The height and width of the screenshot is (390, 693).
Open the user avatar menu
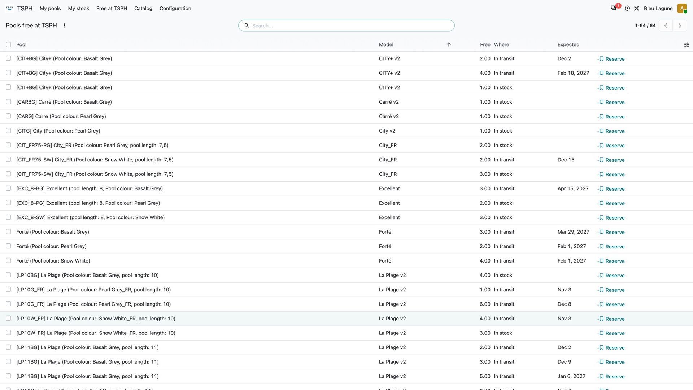tap(682, 8)
